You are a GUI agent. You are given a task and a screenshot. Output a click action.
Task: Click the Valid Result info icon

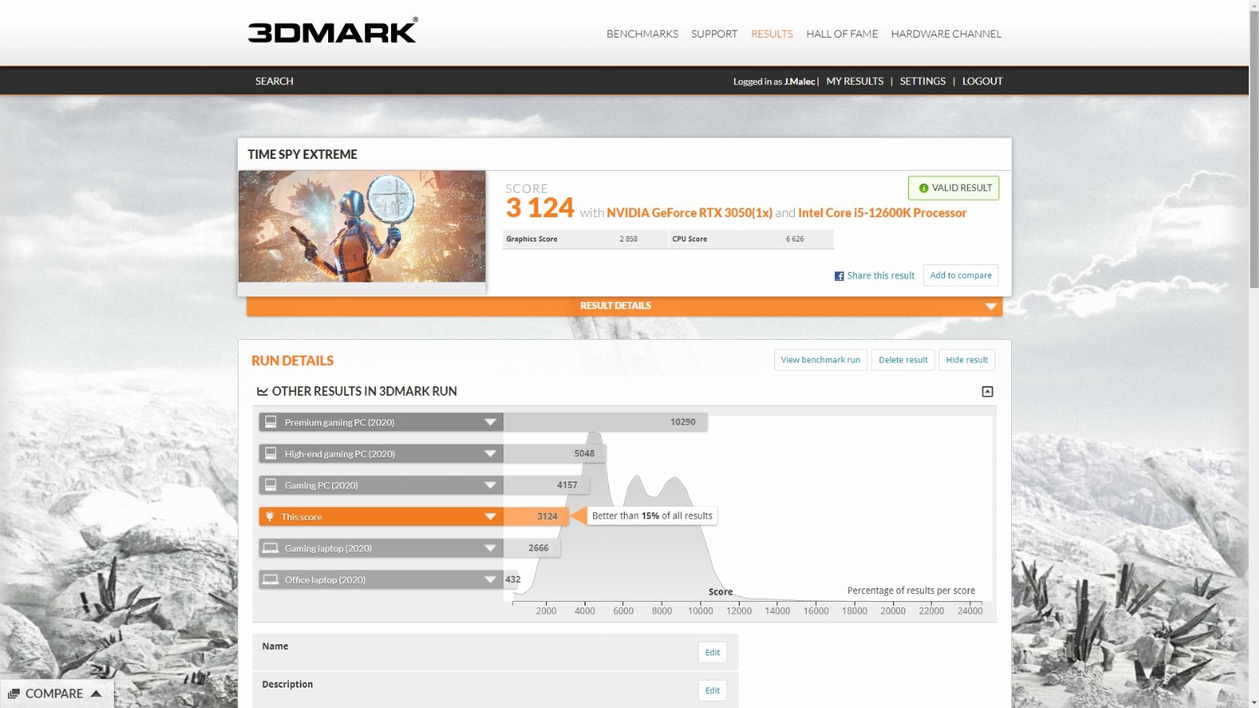(924, 188)
